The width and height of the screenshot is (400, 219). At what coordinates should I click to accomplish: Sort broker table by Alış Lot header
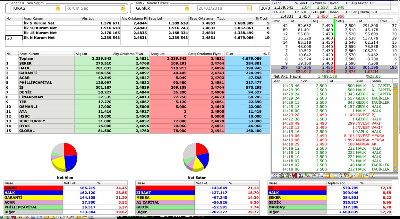93,54
